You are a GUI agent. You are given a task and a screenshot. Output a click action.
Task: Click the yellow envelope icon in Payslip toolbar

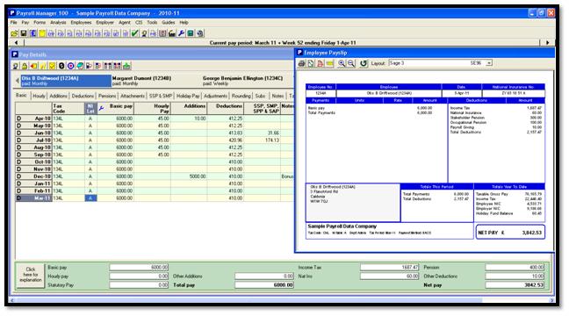point(329,63)
